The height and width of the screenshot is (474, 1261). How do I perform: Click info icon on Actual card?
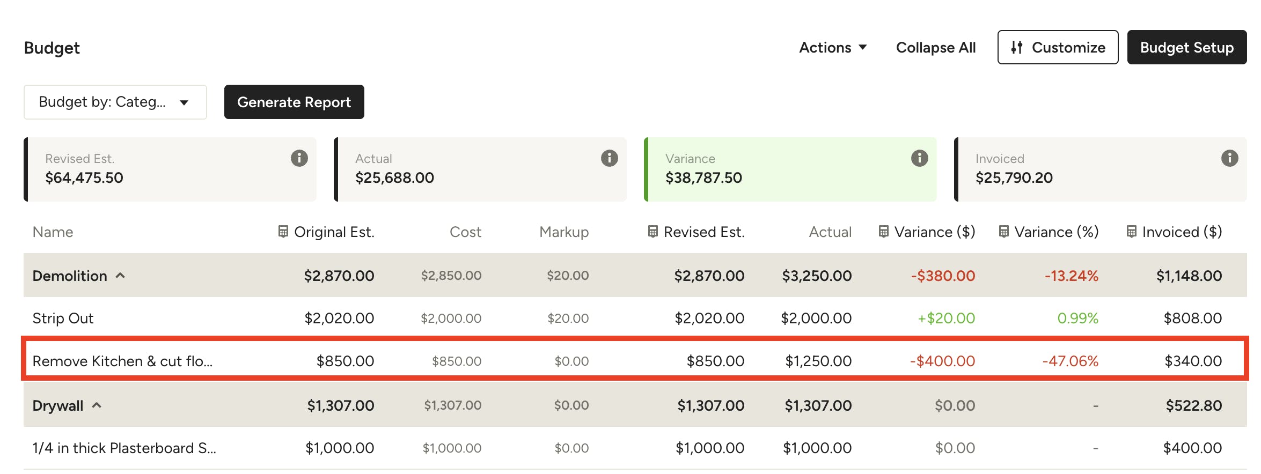pyautogui.click(x=609, y=158)
